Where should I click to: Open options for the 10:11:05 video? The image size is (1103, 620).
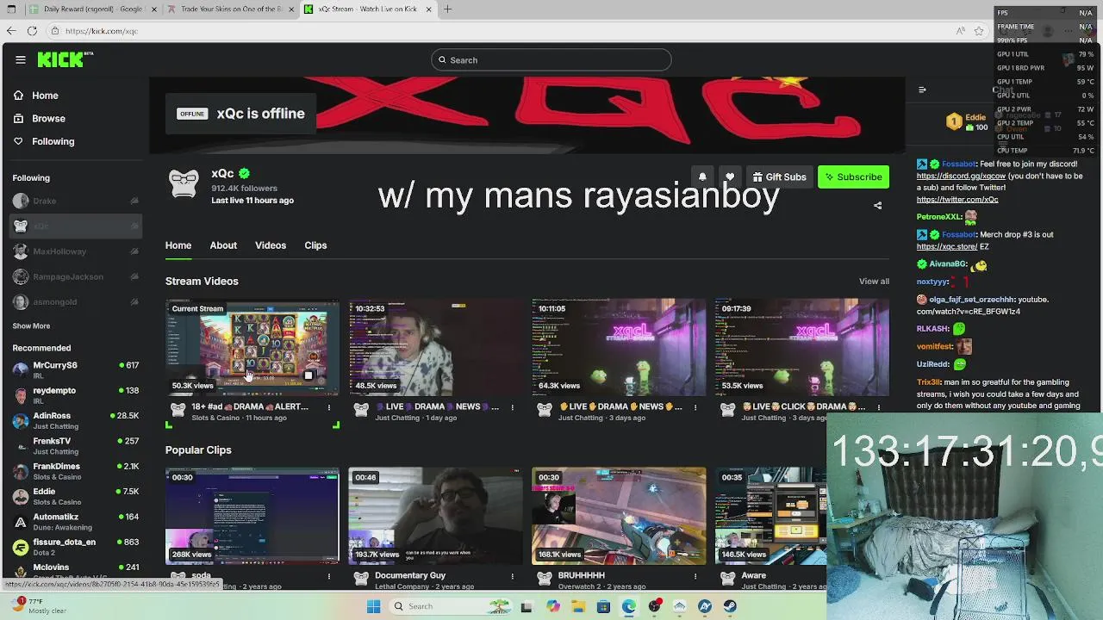tap(695, 407)
